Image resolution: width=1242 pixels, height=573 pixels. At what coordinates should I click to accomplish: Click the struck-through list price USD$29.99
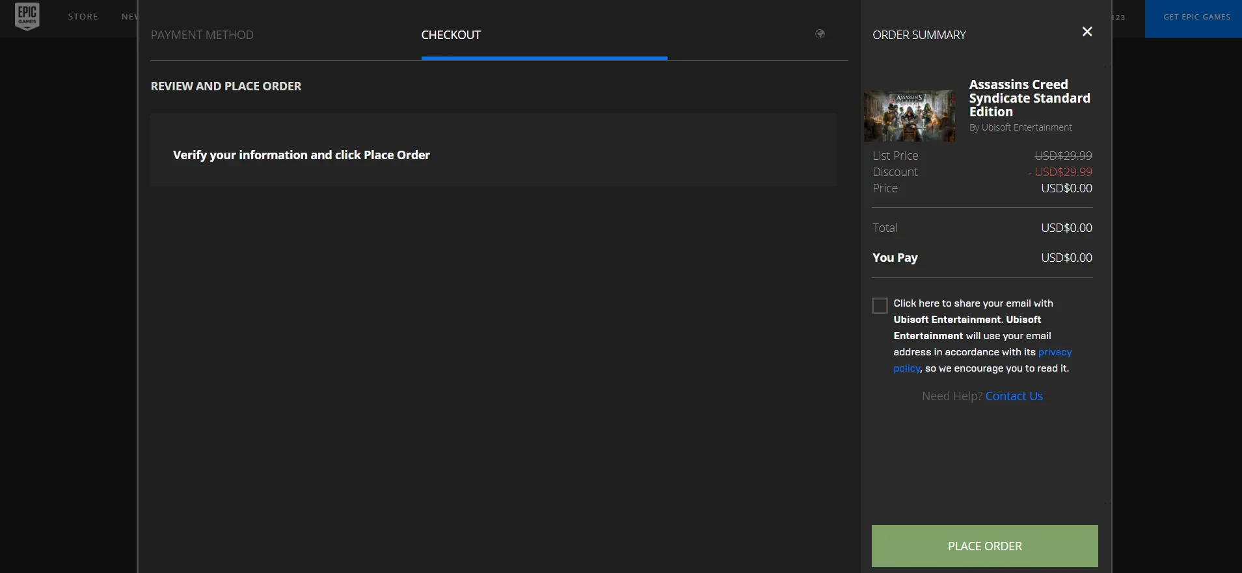1063,156
